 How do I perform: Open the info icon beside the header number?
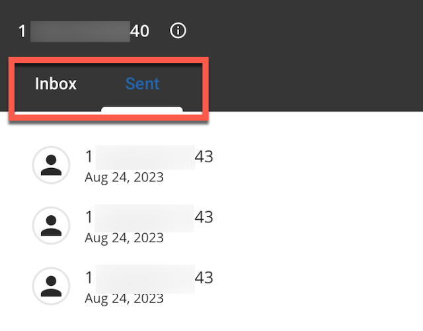(178, 31)
